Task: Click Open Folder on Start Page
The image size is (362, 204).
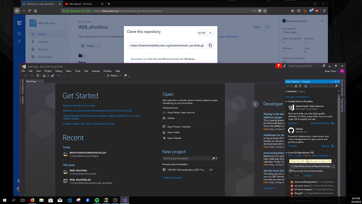Action: 173,132
